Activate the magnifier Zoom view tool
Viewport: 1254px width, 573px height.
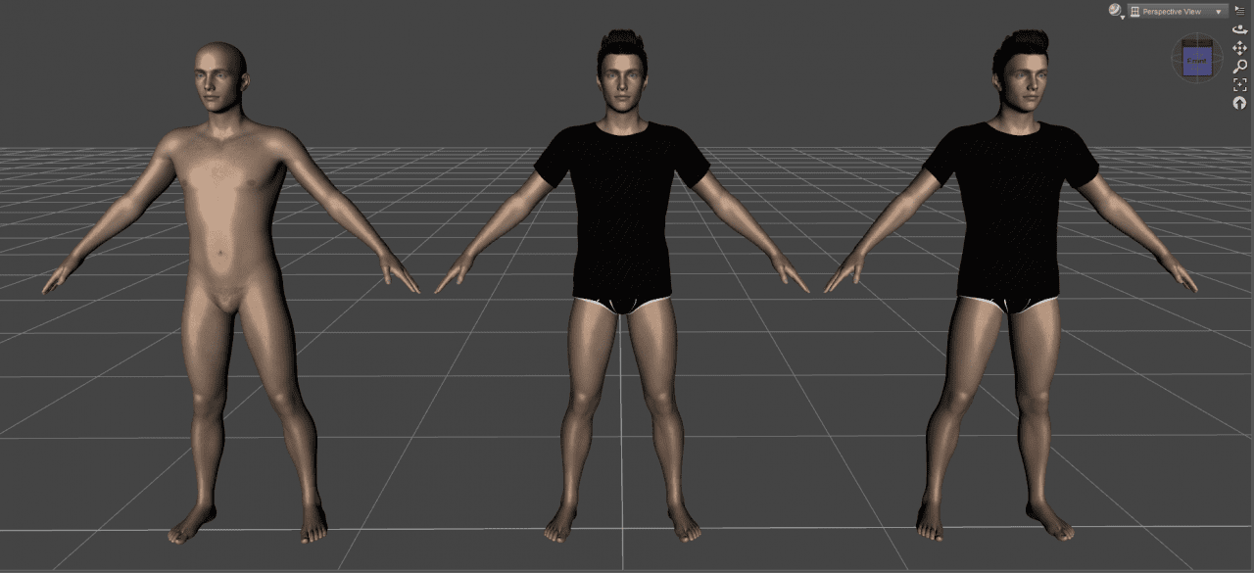pos(1240,67)
